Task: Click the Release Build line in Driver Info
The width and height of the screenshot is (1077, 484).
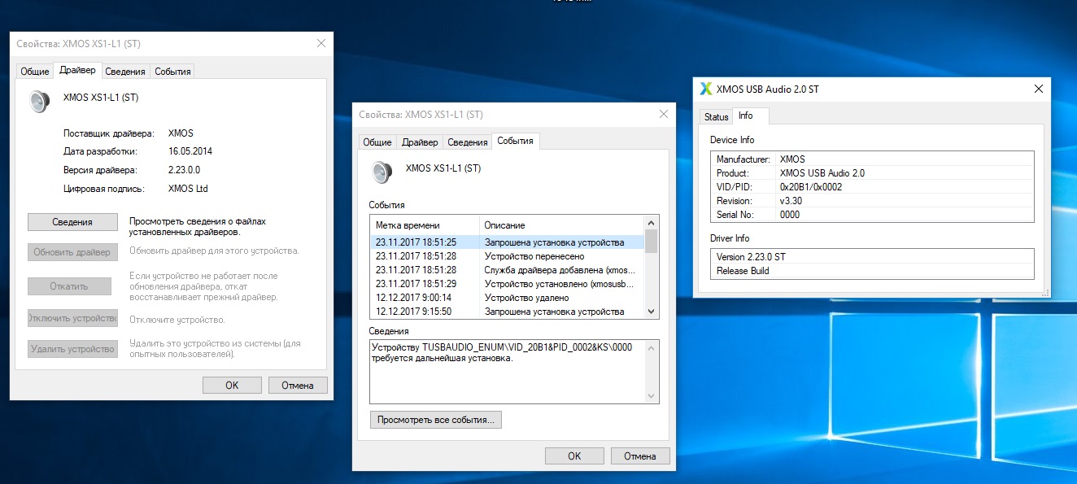Action: pyautogui.click(x=743, y=271)
